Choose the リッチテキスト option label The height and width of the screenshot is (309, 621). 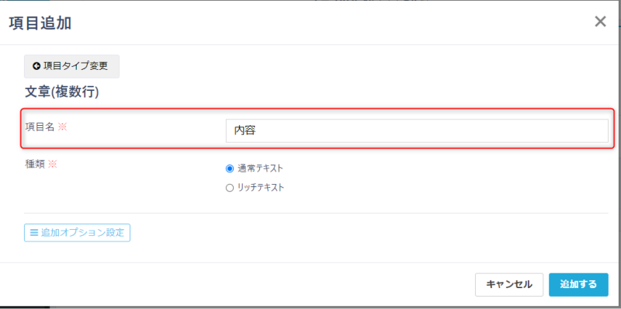(261, 188)
